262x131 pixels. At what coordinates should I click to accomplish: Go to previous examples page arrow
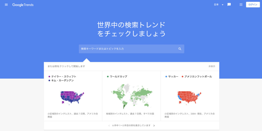tap(109, 126)
